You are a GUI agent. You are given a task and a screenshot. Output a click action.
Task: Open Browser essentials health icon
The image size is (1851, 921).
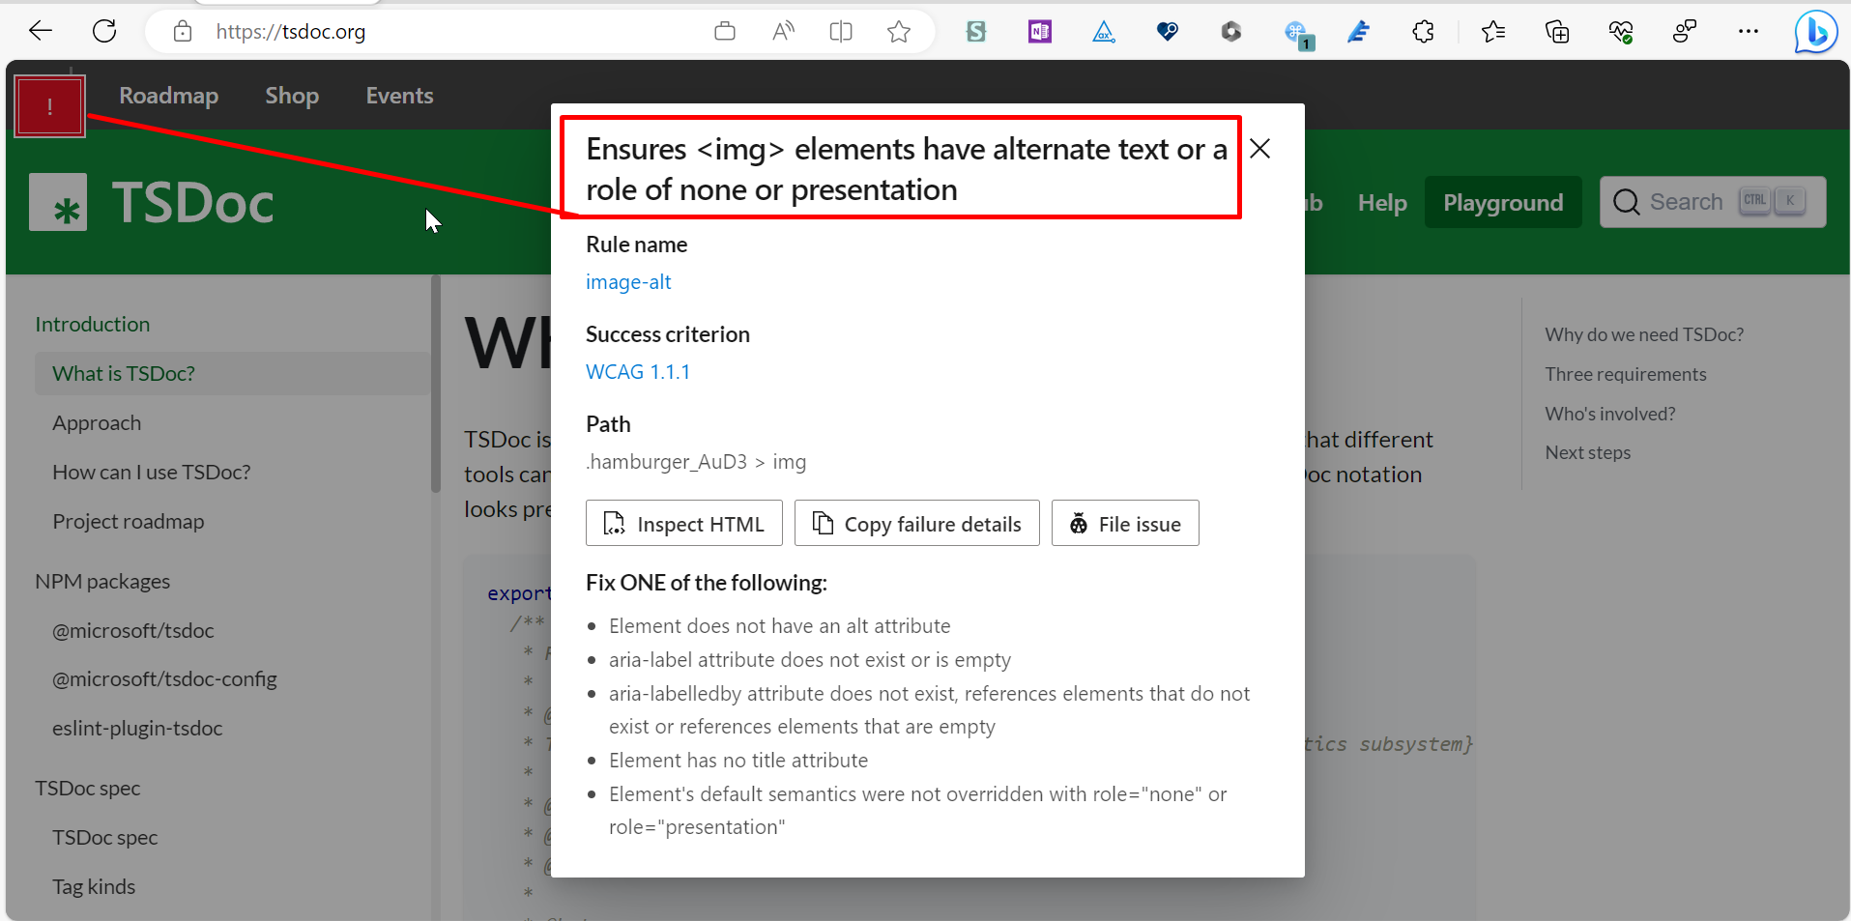pyautogui.click(x=1621, y=31)
